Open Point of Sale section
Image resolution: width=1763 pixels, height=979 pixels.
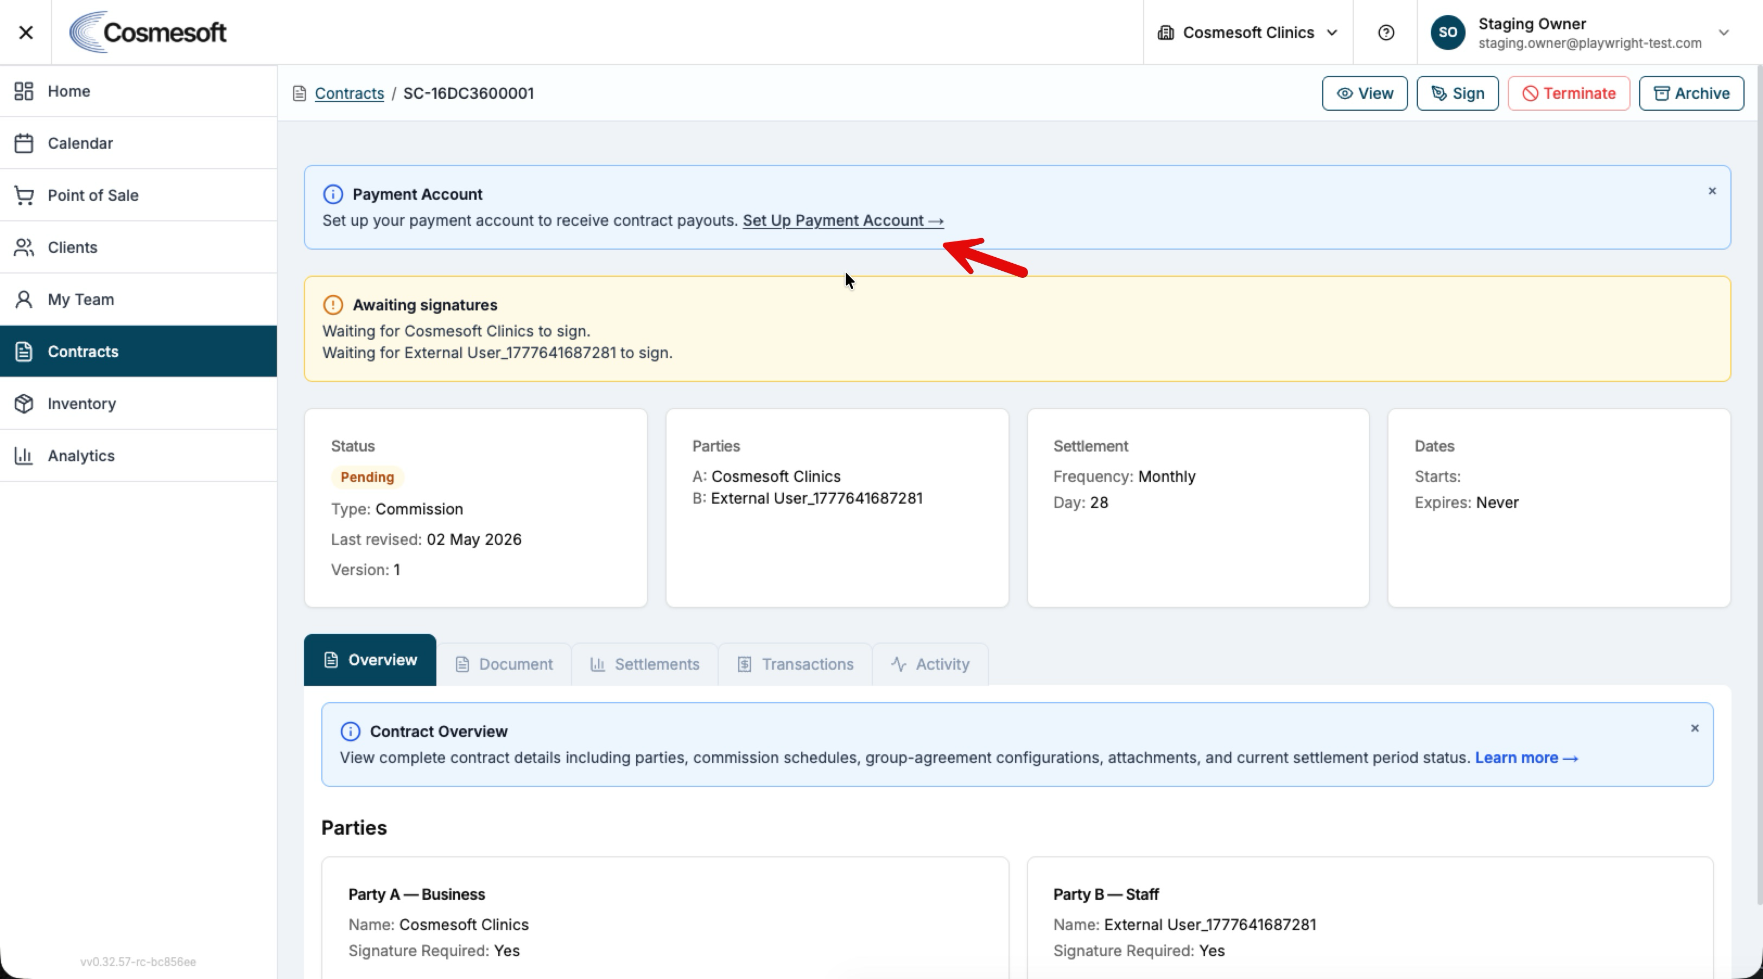pos(138,195)
